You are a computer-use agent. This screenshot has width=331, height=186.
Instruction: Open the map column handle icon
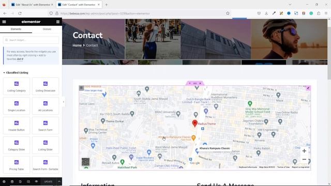81,88
